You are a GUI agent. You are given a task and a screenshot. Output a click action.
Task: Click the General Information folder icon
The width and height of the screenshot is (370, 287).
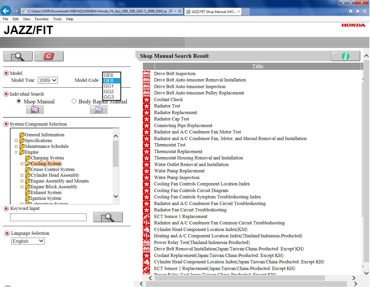pyautogui.click(x=22, y=135)
